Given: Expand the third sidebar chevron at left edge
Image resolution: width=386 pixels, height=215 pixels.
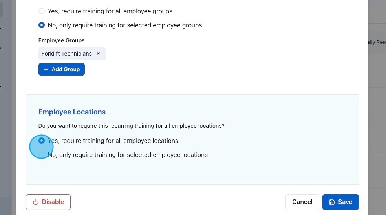Looking at the screenshot, I should click(x=1, y=87).
